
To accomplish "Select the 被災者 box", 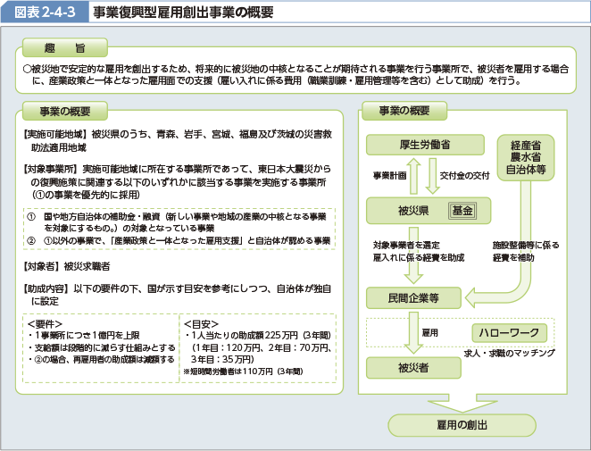I will (x=412, y=367).
